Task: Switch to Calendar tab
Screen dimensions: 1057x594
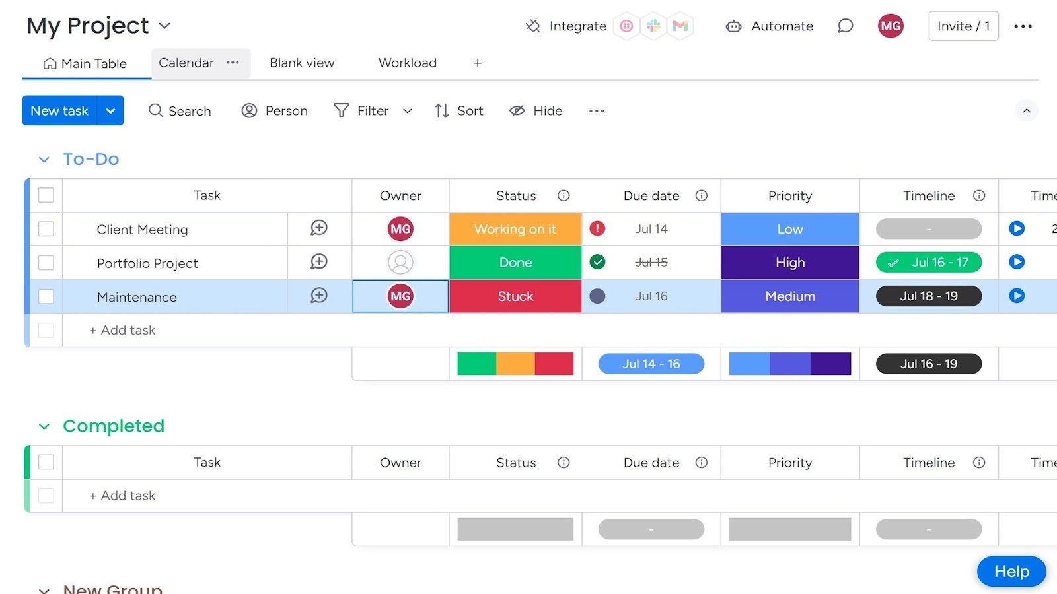Action: click(x=186, y=63)
